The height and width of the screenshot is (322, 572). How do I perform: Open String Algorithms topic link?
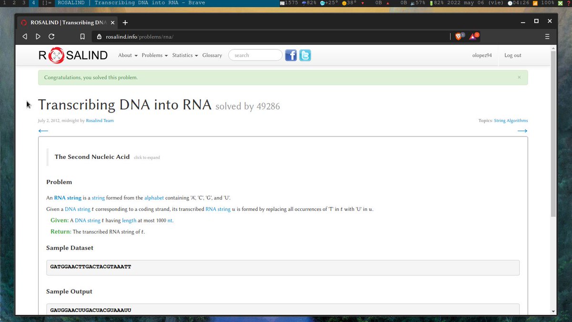pyautogui.click(x=511, y=121)
